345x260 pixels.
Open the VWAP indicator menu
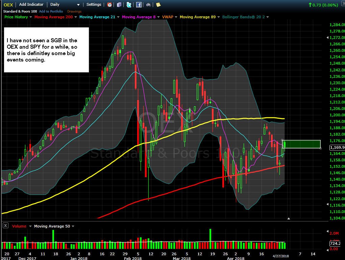[x=168, y=17]
